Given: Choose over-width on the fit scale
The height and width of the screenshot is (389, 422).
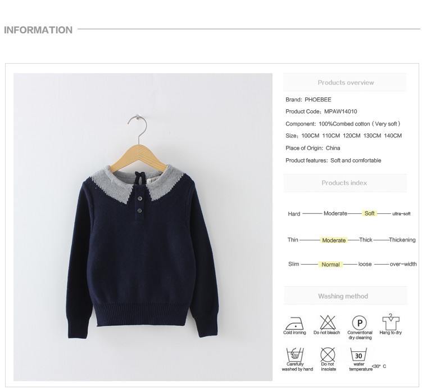Looking at the screenshot, I should [x=403, y=264].
